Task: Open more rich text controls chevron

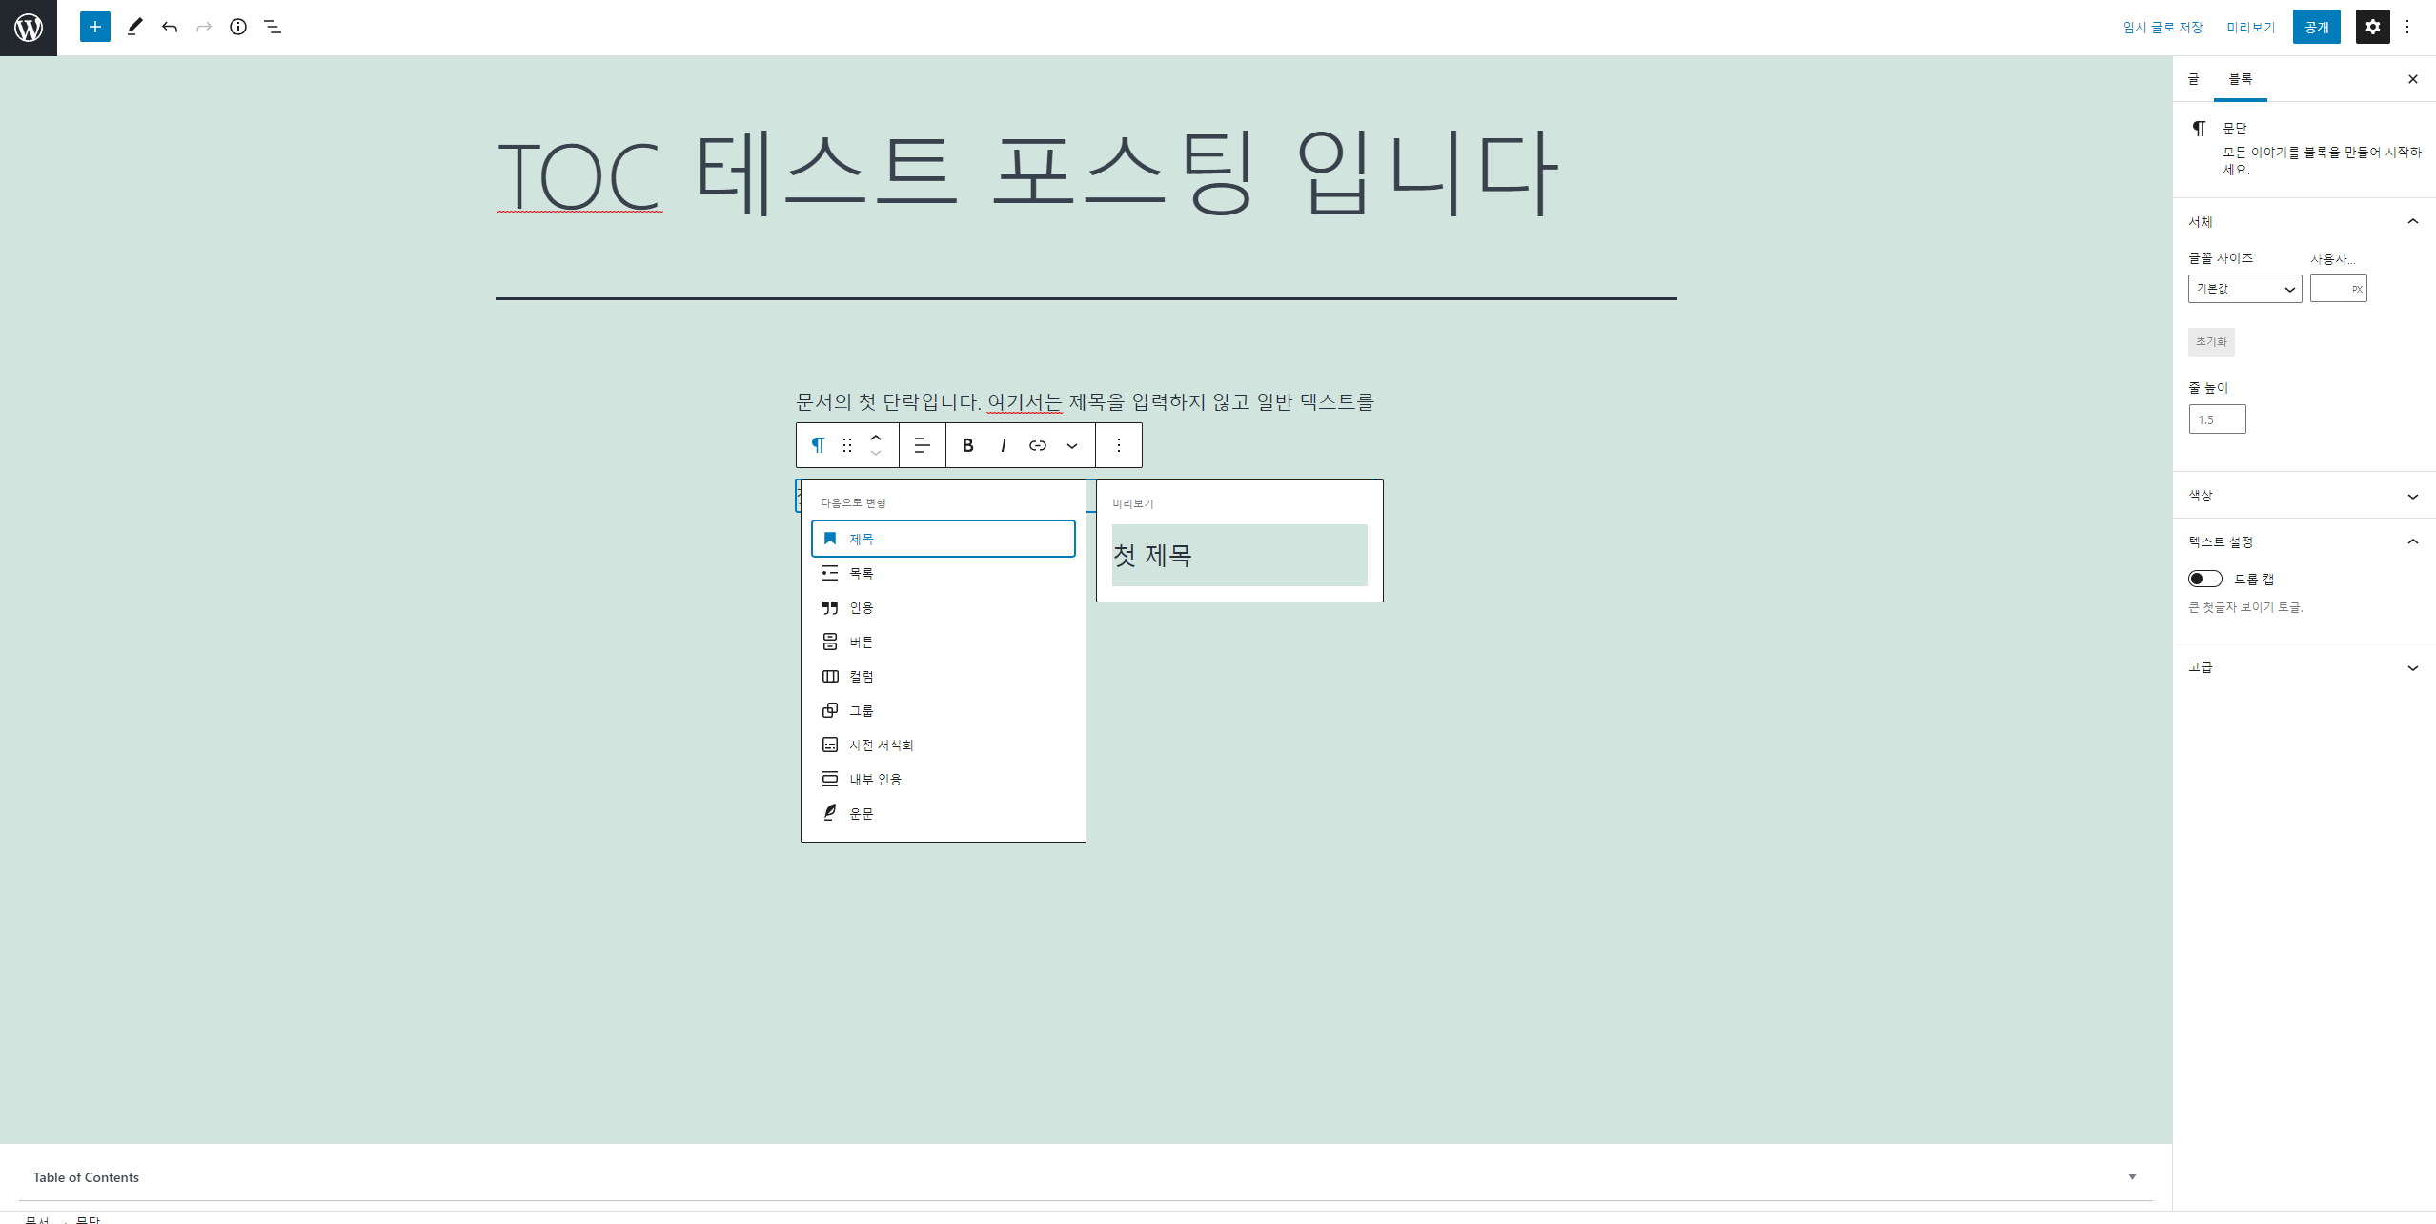Action: click(x=1072, y=445)
